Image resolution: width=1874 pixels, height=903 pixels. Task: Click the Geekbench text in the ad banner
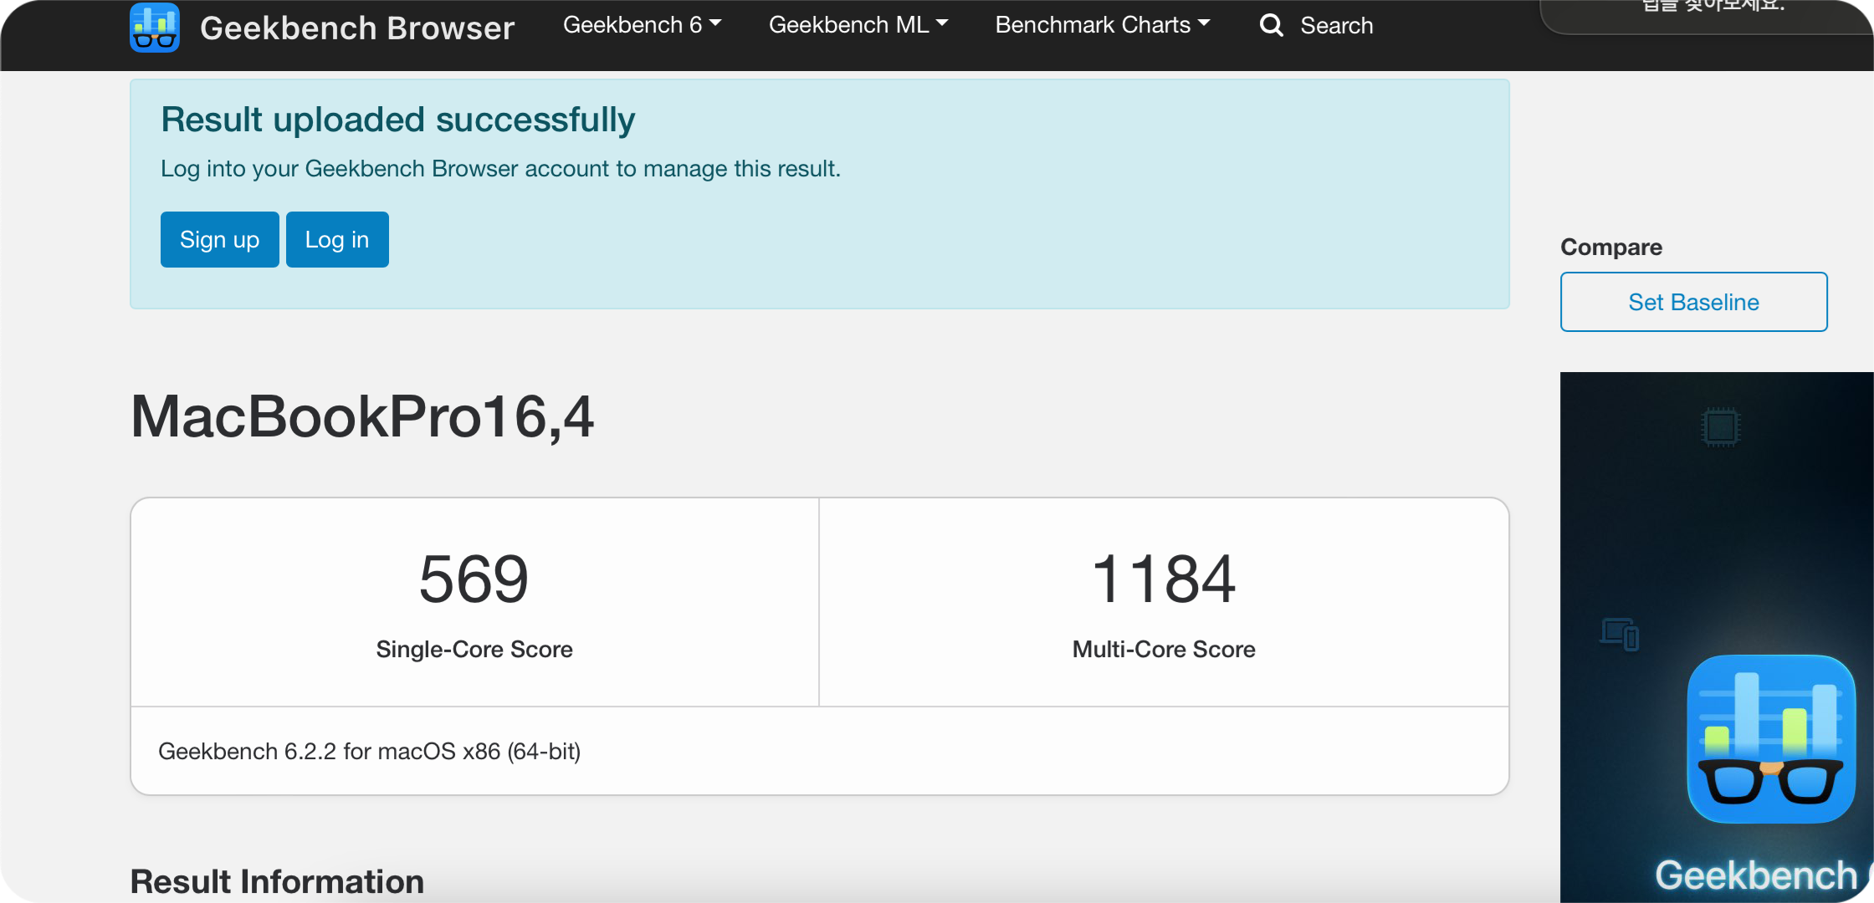pos(1756,875)
